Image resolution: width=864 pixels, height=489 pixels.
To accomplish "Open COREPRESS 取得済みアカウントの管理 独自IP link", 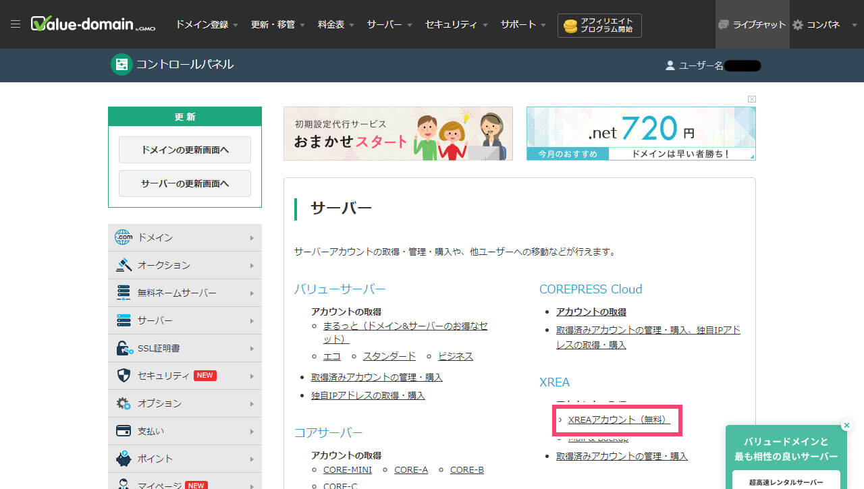I will pos(648,337).
